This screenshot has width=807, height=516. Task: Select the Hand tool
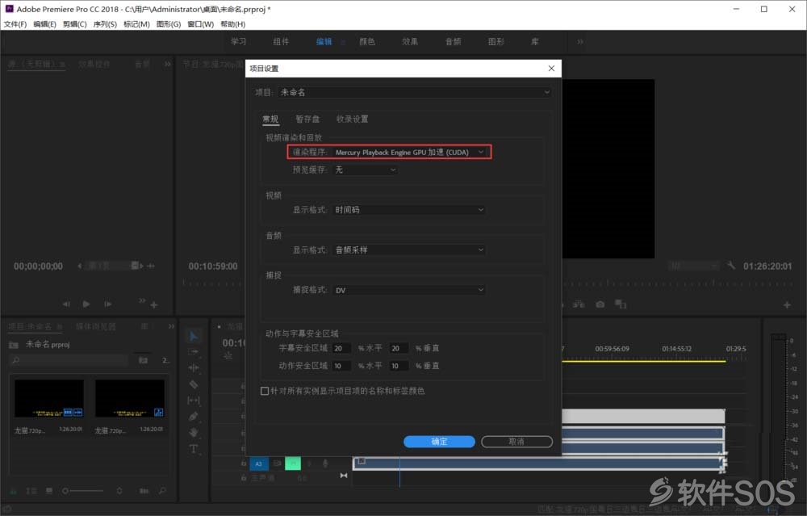click(x=193, y=432)
